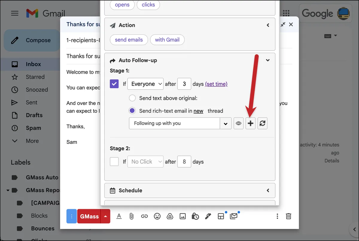Open the Google account avatar

coord(343,13)
